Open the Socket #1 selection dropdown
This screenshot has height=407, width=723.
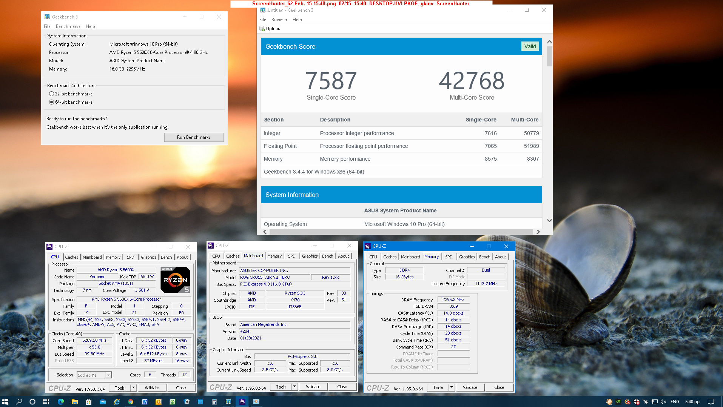coord(109,375)
